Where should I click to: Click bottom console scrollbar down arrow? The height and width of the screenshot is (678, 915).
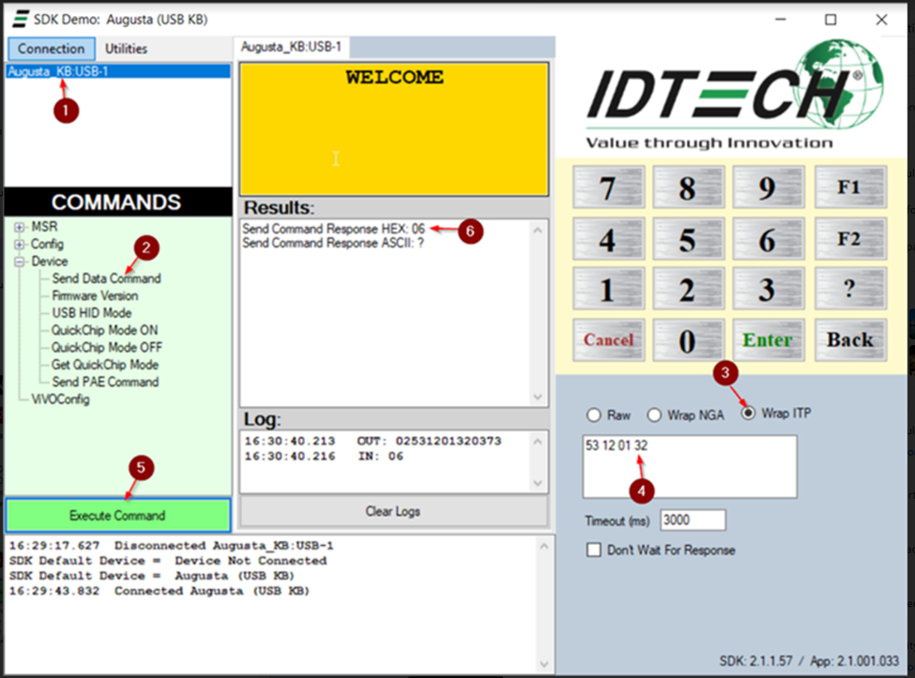coord(544,664)
